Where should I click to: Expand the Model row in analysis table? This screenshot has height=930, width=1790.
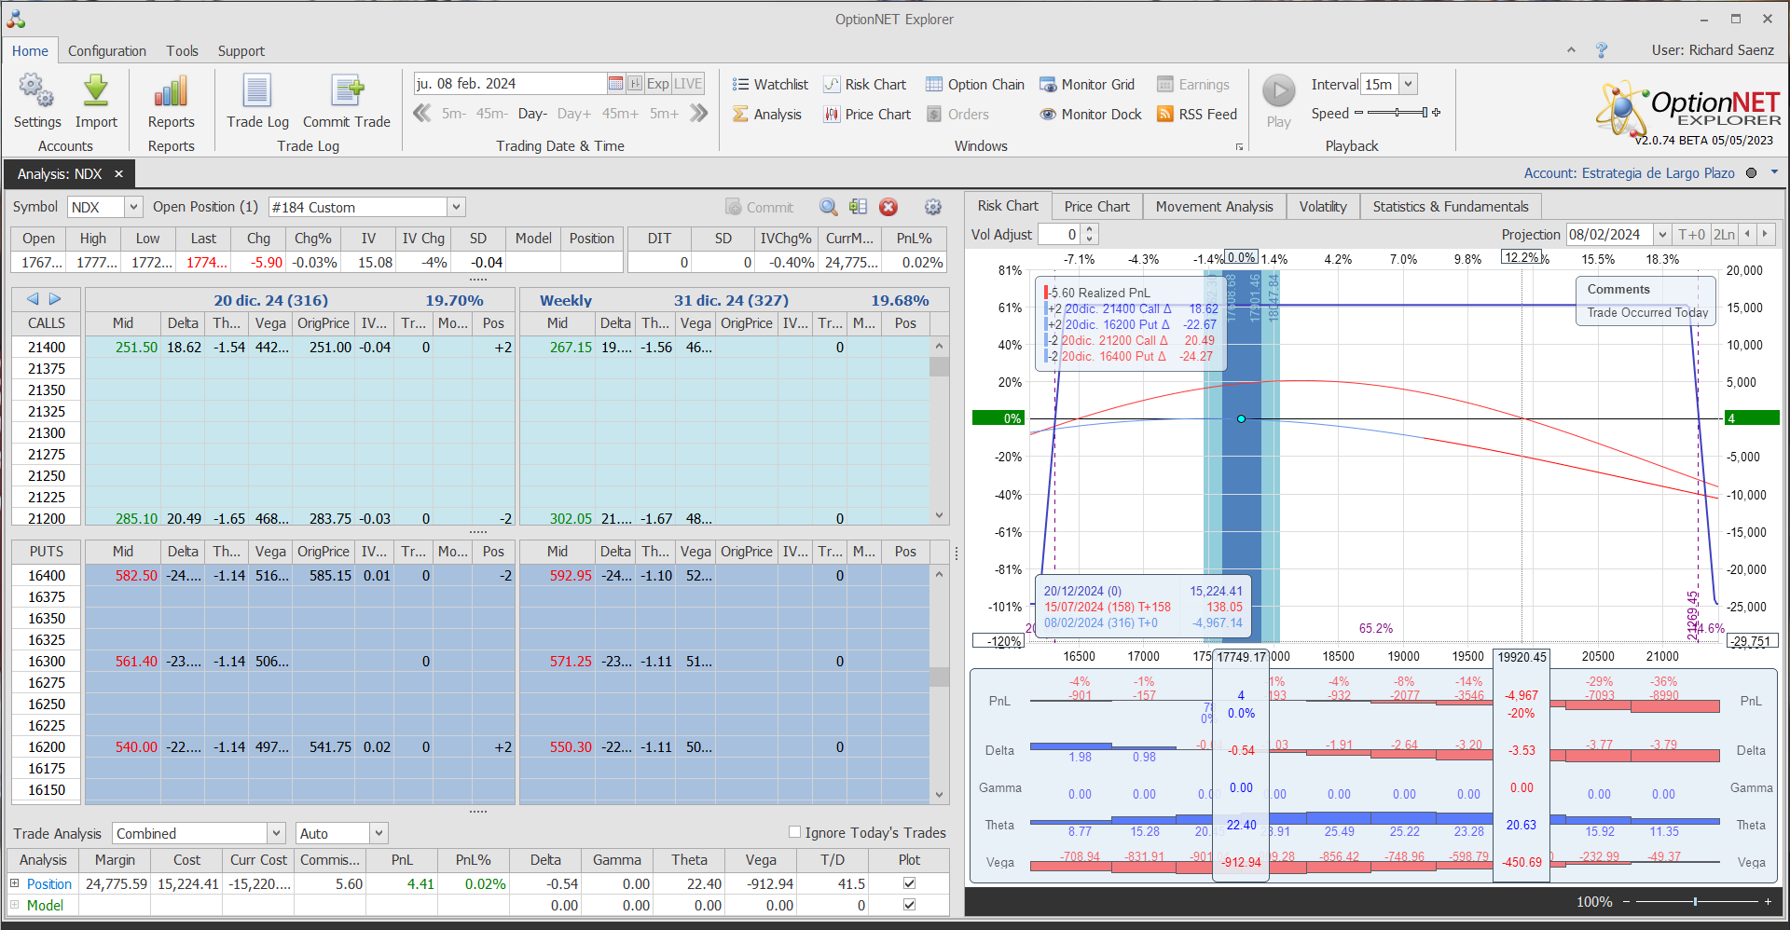click(15, 905)
